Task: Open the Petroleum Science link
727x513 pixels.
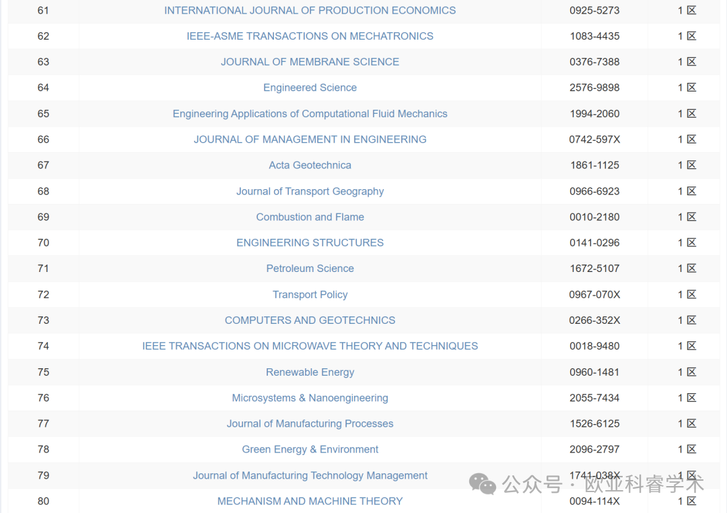Action: tap(310, 269)
